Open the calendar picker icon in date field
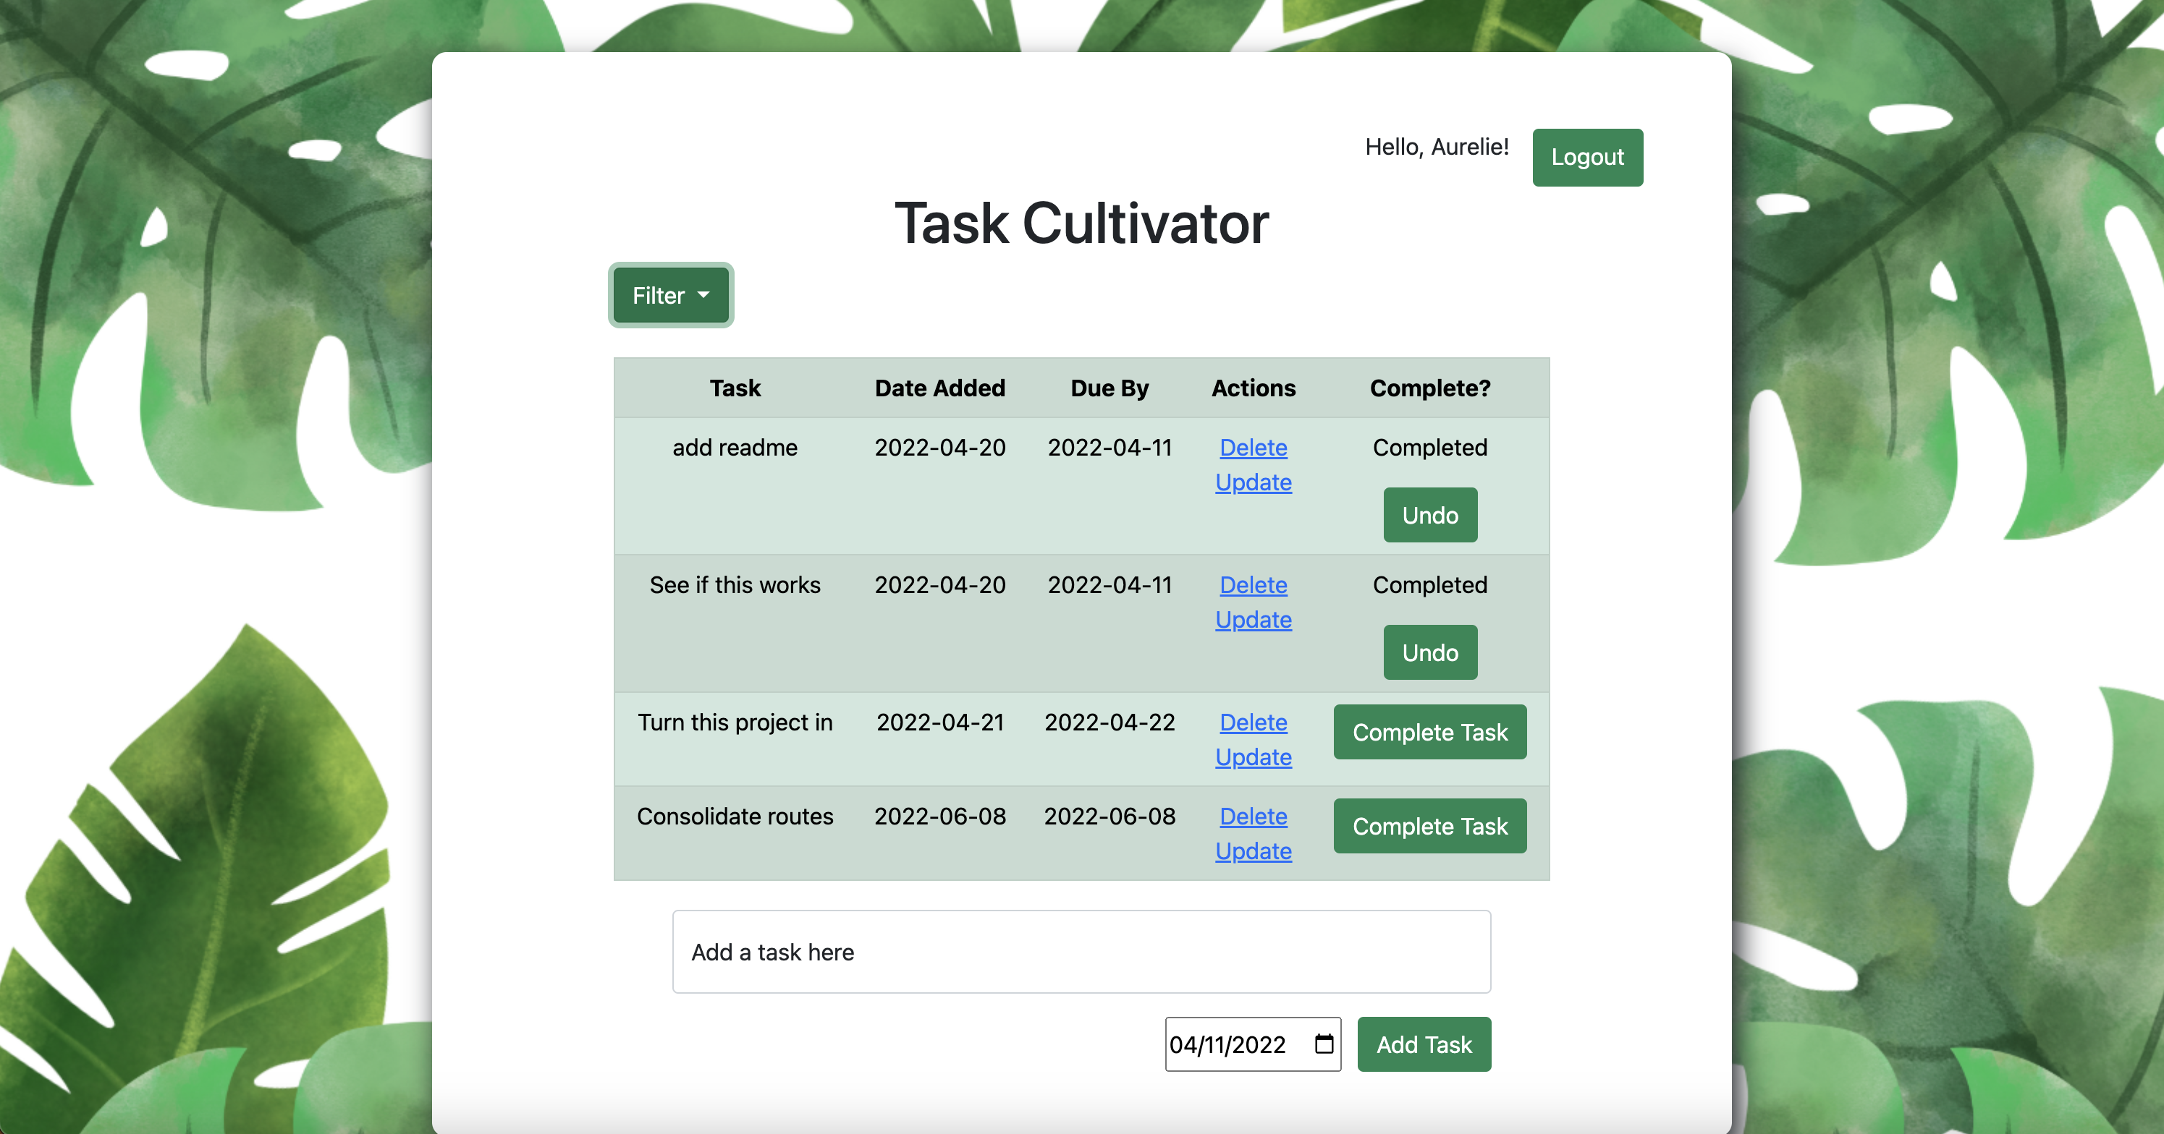The height and width of the screenshot is (1134, 2164). (1324, 1044)
